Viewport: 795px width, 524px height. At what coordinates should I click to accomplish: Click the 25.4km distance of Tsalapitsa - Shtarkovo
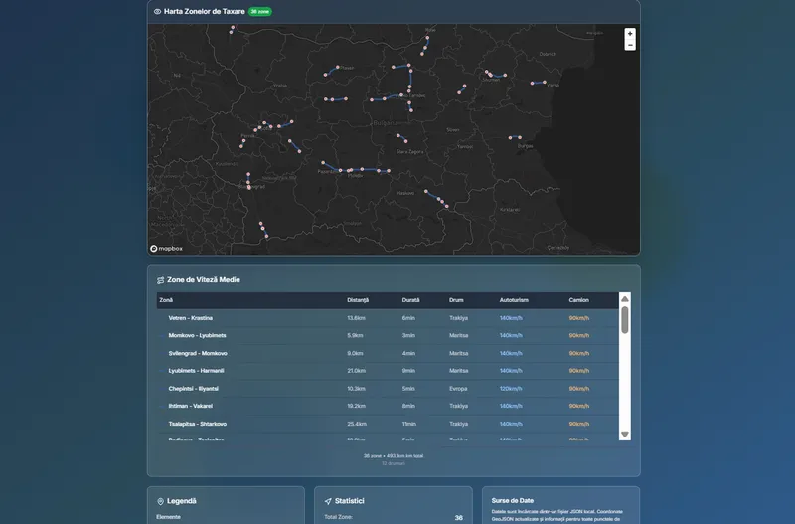[357, 424]
